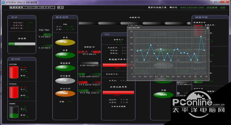The image size is (231, 125).
Task: Click the yellow dedicated-process oval showing 15
Action: coord(65,43)
